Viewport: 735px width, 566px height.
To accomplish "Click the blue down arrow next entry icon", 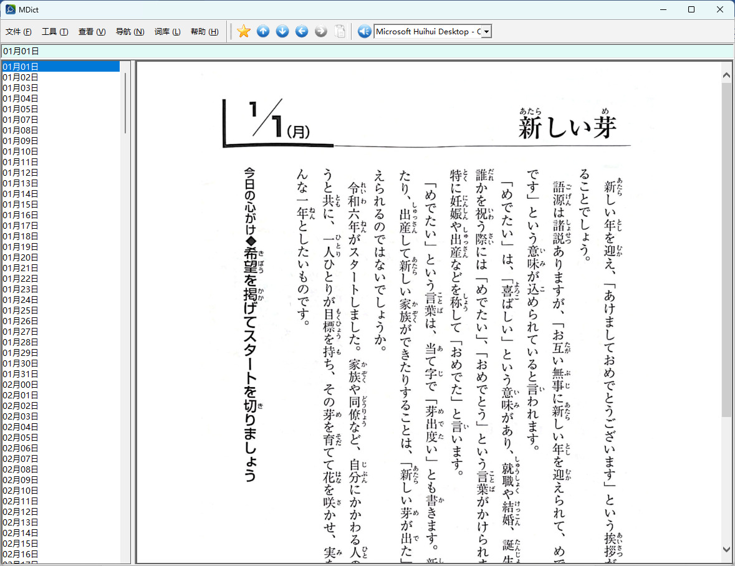I will click(x=282, y=31).
